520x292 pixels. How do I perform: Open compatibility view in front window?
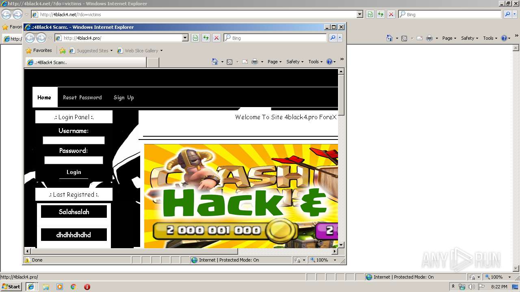195,38
